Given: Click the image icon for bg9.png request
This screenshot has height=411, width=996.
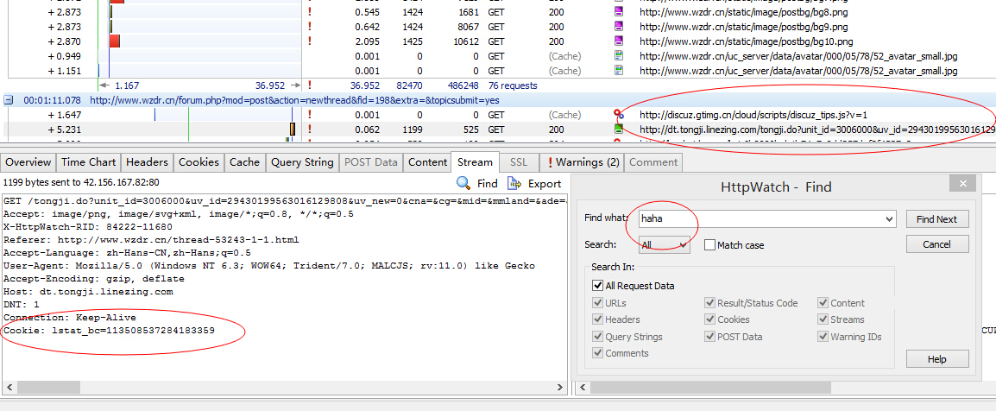Looking at the screenshot, I should pyautogui.click(x=618, y=27).
